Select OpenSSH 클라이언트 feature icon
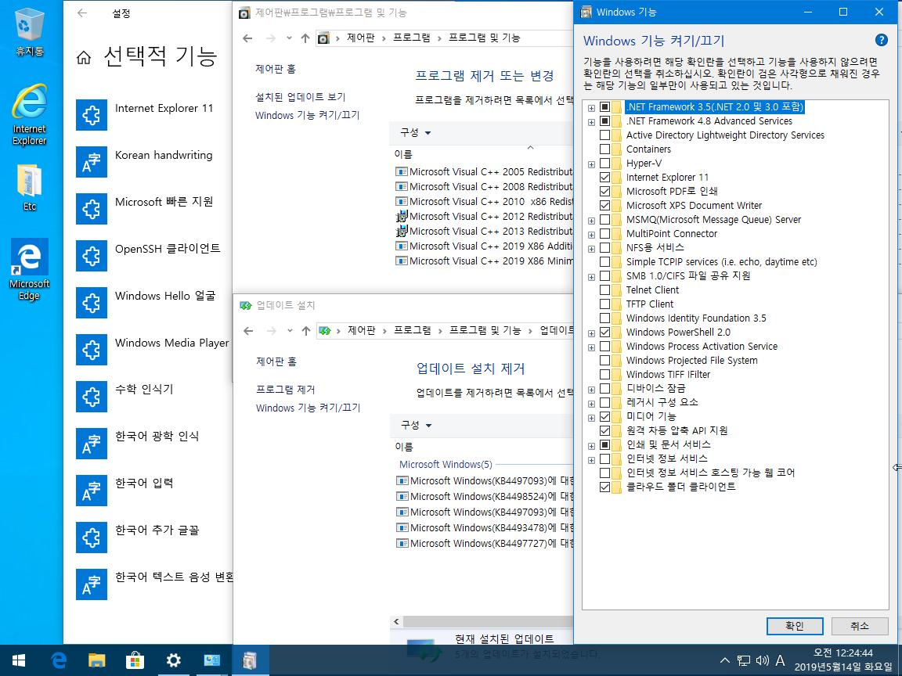Viewport: 902px width, 676px height. [x=92, y=256]
